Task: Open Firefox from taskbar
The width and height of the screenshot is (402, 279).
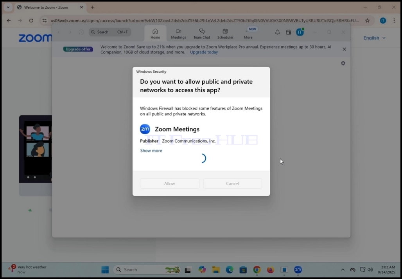Action: tap(271, 270)
